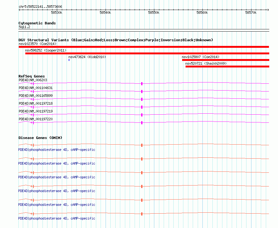The image size is (278, 228).
Task: Click the orange exon block of the bottommost OMIM gene
Action: [x=142, y=214]
